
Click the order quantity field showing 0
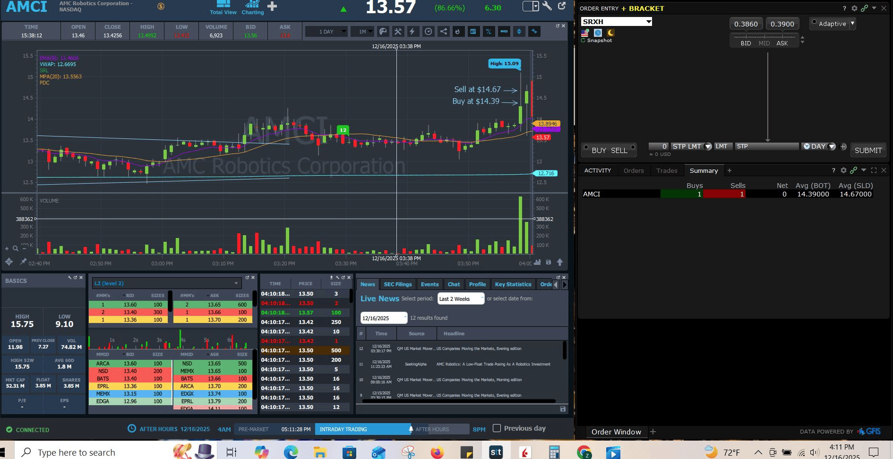(658, 146)
